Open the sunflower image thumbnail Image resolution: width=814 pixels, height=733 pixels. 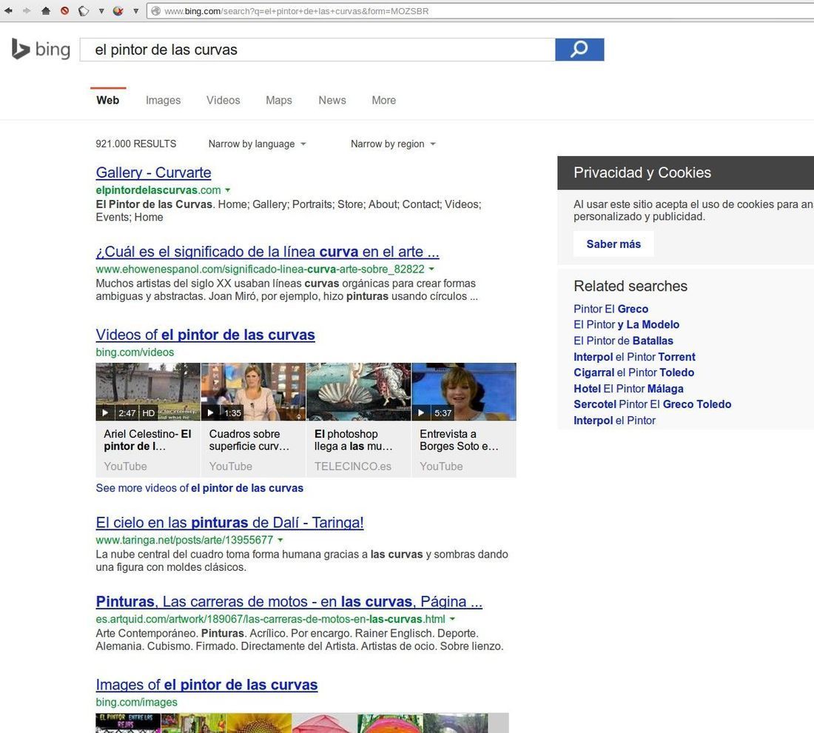click(x=259, y=723)
